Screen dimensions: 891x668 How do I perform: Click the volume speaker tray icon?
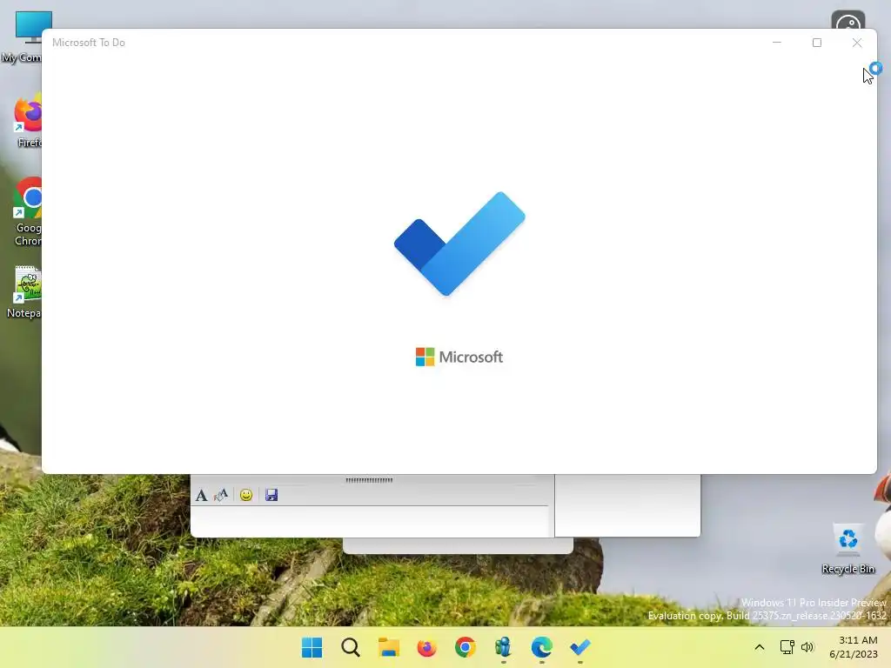click(x=807, y=647)
